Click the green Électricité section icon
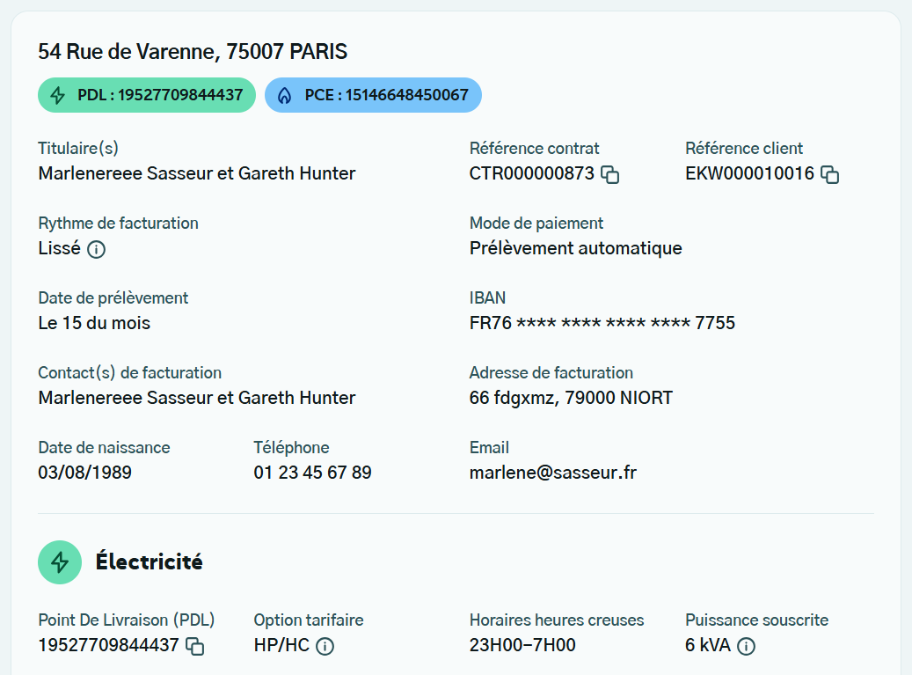This screenshot has width=912, height=675. point(60,561)
